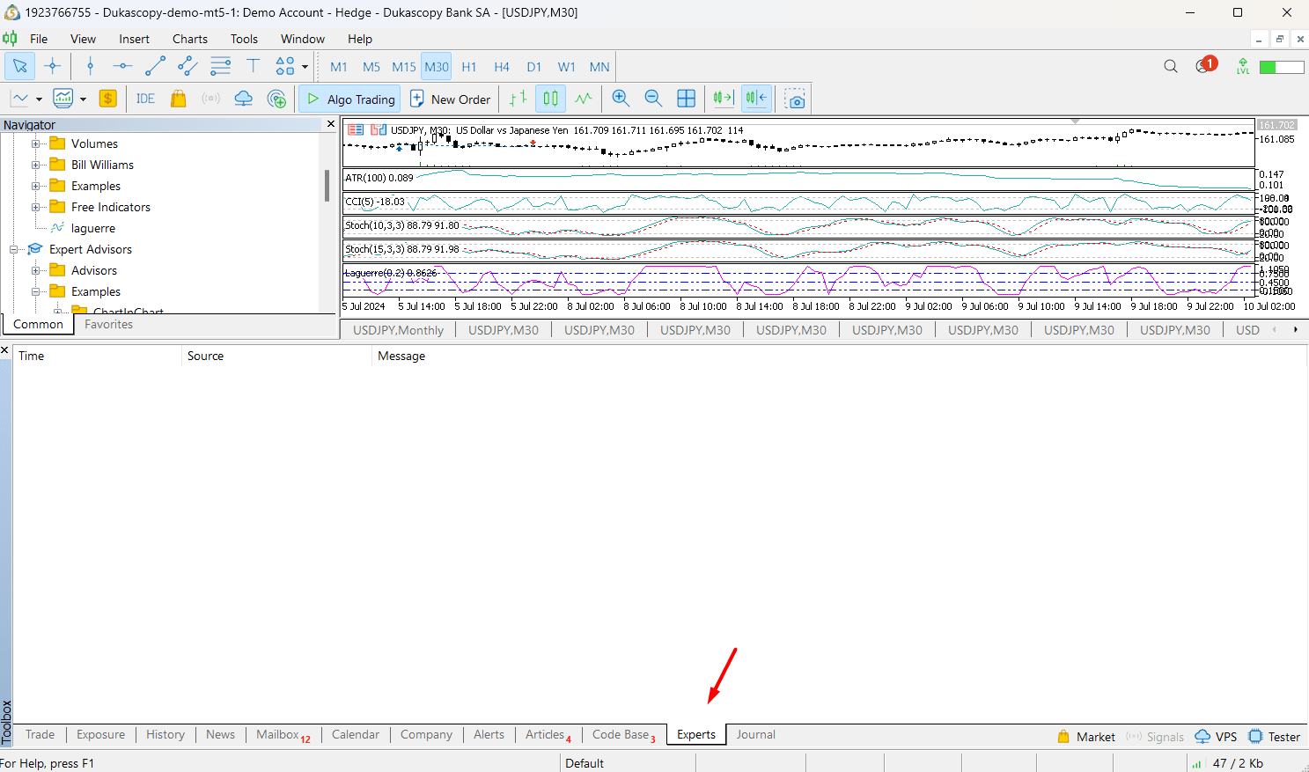
Task: Select the crosshair tool
Action: point(53,66)
